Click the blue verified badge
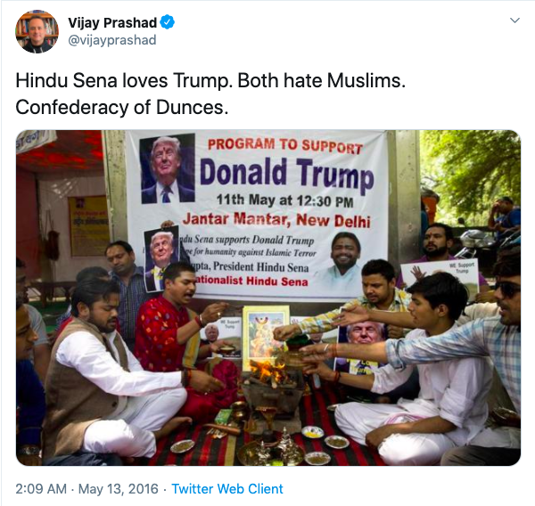 tap(168, 22)
